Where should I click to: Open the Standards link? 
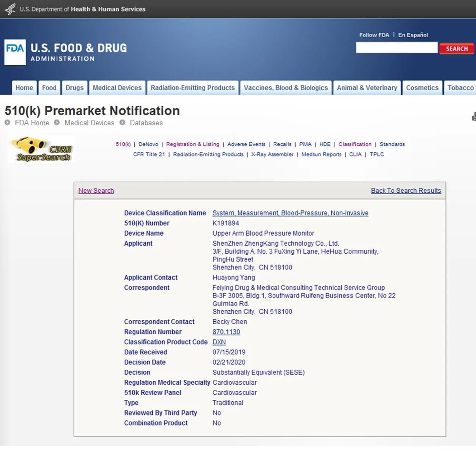coord(392,144)
